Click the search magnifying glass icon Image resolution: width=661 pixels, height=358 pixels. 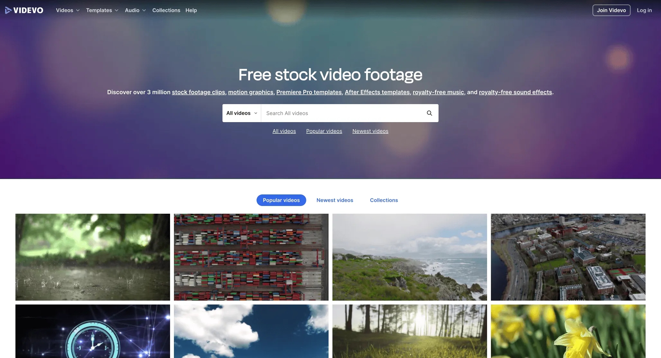[430, 113]
